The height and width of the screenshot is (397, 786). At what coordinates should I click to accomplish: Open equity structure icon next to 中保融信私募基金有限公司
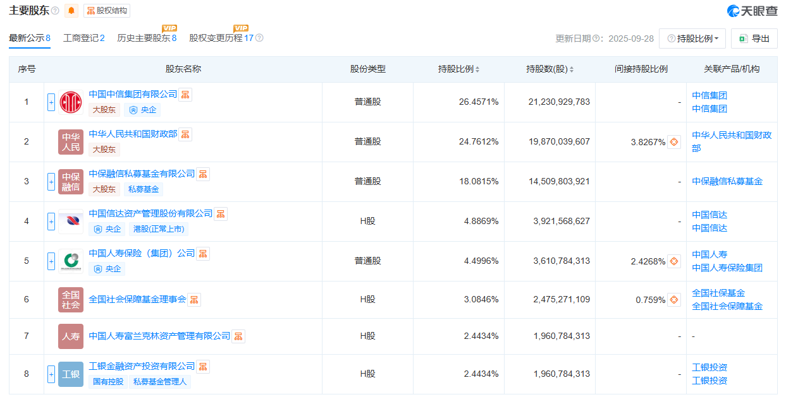click(203, 174)
